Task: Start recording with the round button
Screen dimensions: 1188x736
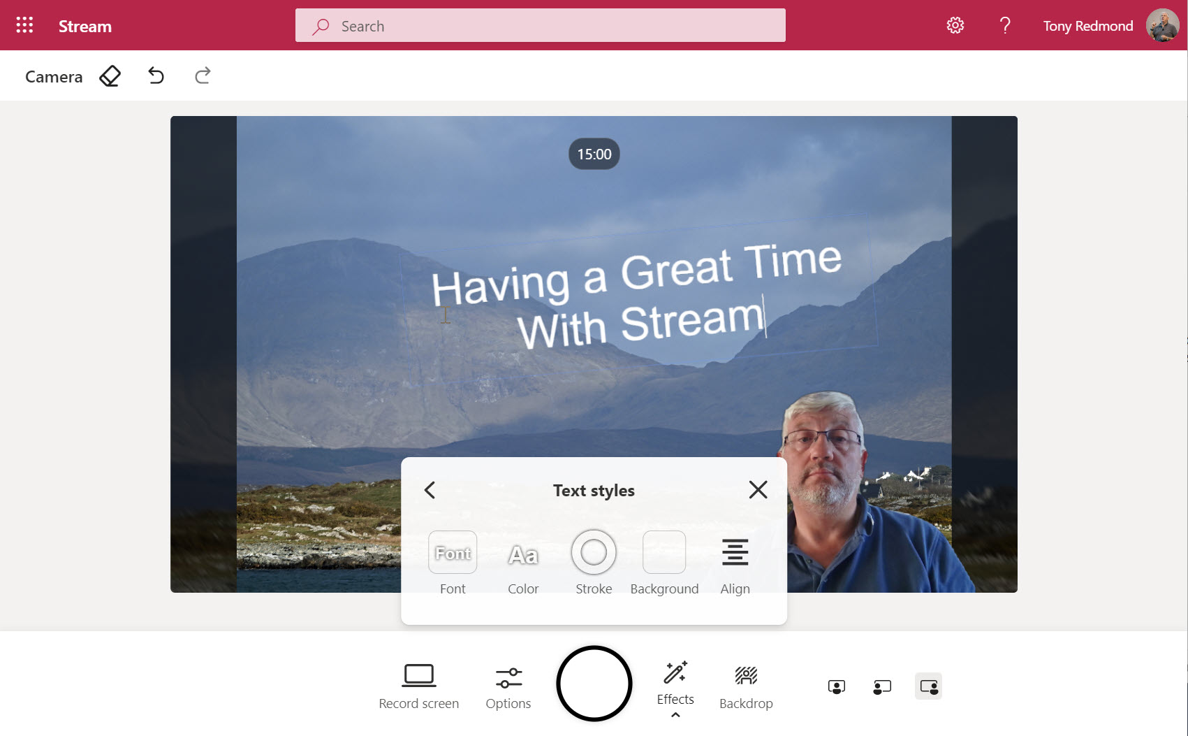Action: coord(594,683)
